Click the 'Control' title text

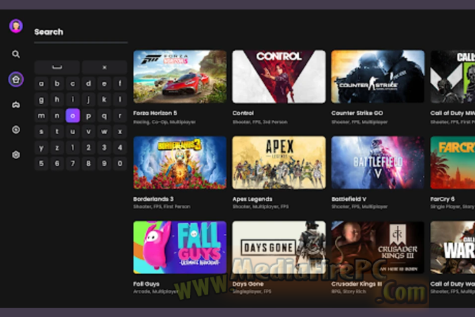coord(243,113)
